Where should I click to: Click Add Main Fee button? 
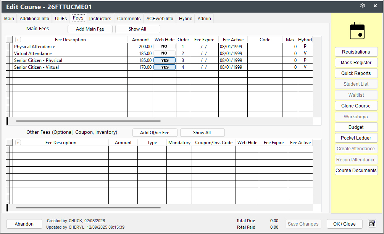[90, 29]
